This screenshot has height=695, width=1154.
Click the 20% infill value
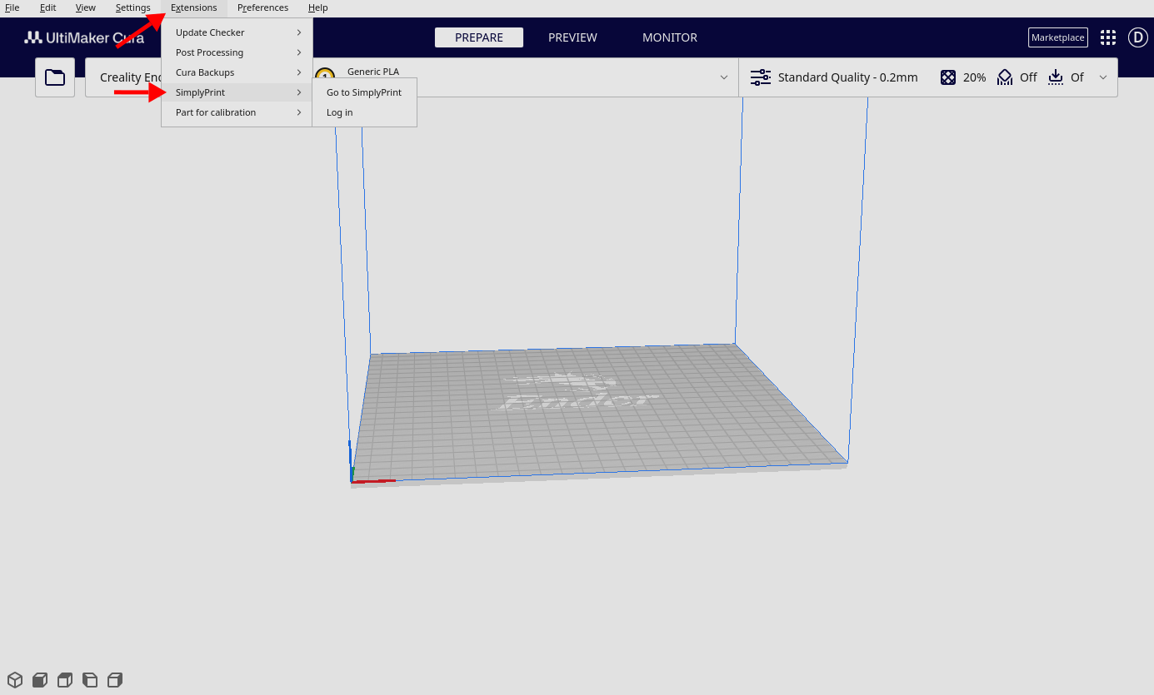click(975, 77)
